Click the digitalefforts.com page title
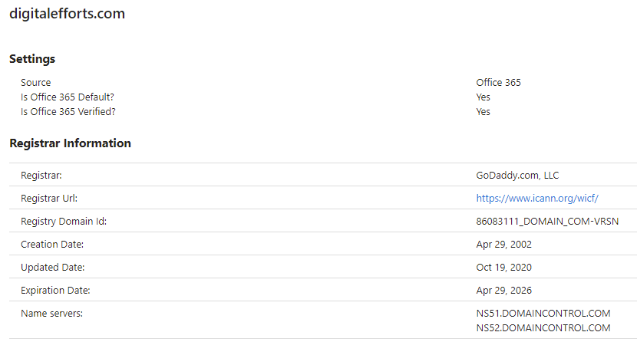The width and height of the screenshot is (637, 342). 67,13
